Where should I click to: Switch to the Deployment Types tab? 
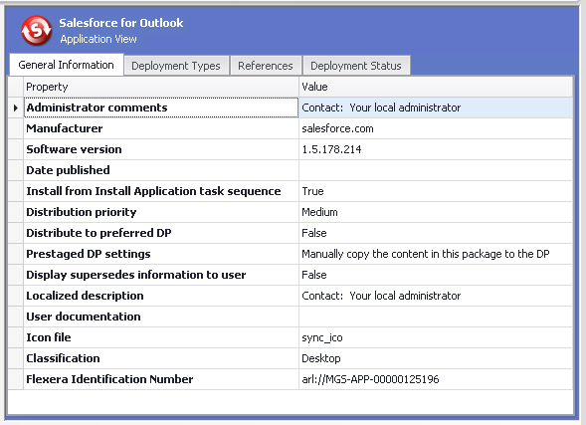[176, 66]
